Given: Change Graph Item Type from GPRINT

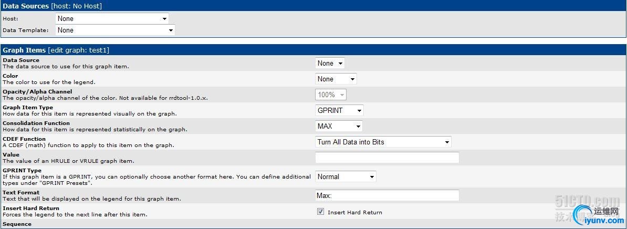Looking at the screenshot, I should tap(339, 111).
